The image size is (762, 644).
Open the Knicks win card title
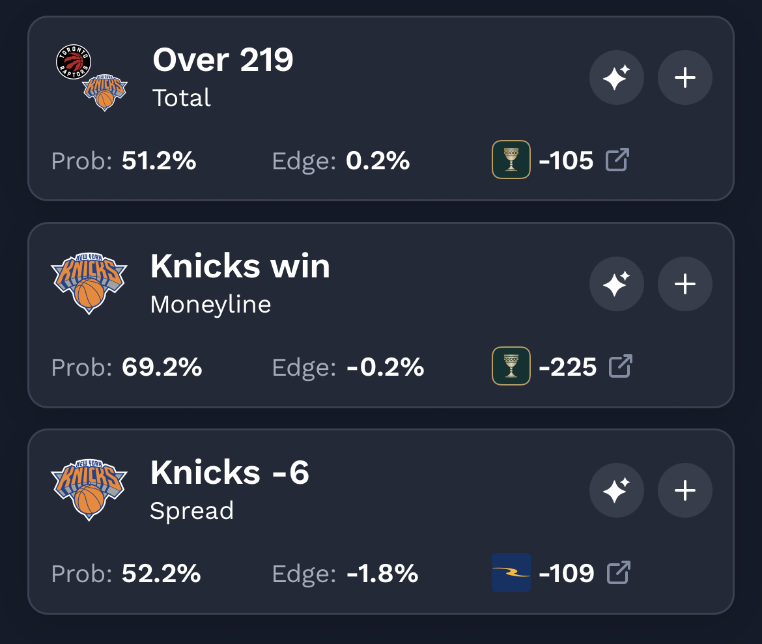240,266
